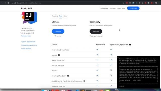Open the Chrome profile avatar
161x91 pixels.
pos(156,3)
